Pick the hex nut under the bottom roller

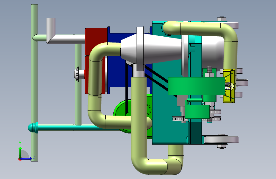tap(222, 146)
